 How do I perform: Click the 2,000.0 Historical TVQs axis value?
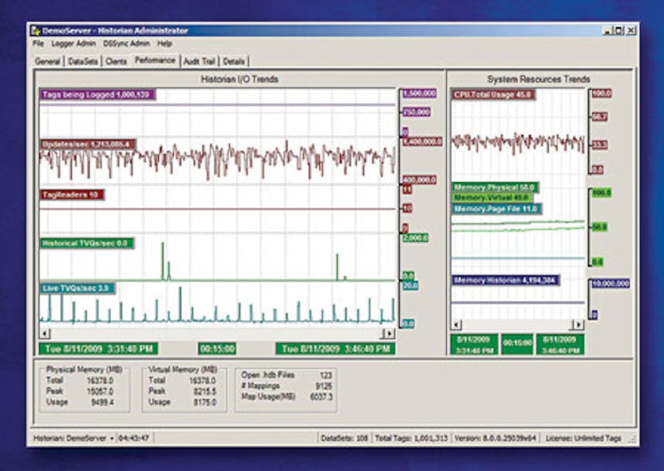pyautogui.click(x=416, y=238)
